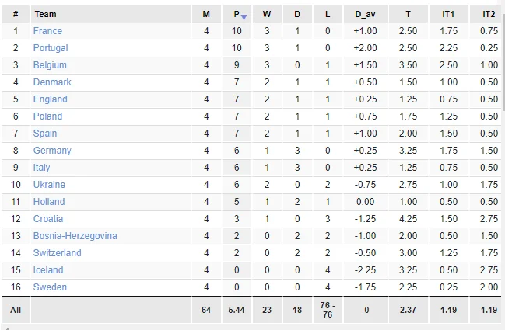Click the sort arrow in P column
Image resolution: width=505 pixels, height=330 pixels.
tap(244, 17)
